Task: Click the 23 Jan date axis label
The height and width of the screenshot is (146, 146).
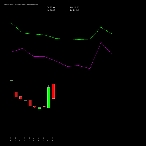Action: 43,139
